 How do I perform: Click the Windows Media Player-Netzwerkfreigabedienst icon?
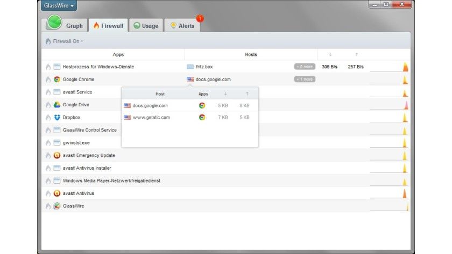[x=57, y=180]
